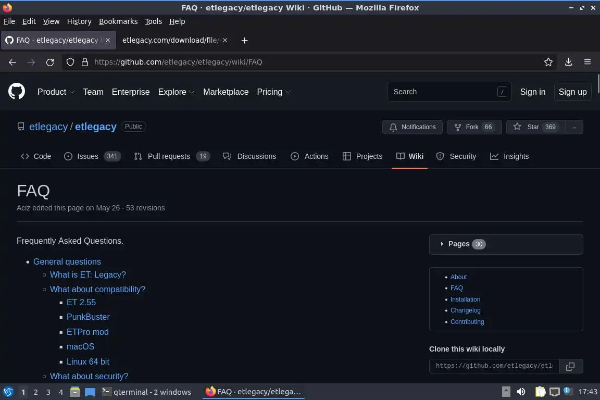Open the Installation sidebar link

point(465,299)
